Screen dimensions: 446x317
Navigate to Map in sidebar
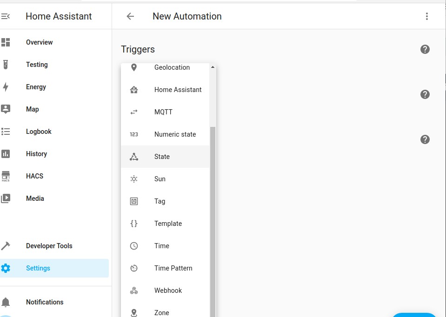[x=54, y=109]
